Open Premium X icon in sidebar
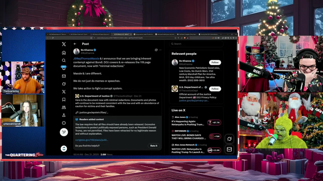The image size is (323, 181). (64, 92)
